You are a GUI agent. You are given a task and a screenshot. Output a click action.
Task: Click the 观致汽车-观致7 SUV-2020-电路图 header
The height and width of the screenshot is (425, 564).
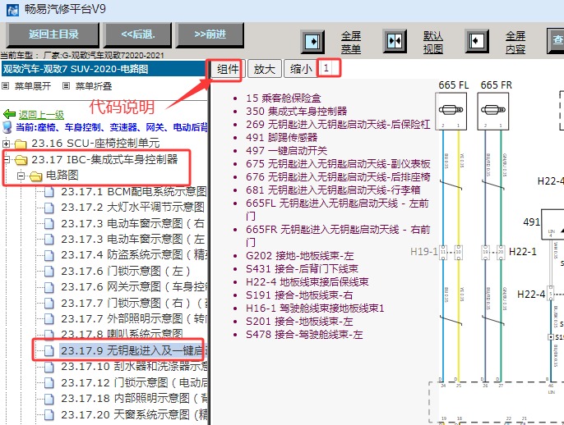(104, 69)
